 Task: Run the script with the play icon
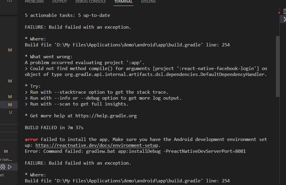point(10,167)
